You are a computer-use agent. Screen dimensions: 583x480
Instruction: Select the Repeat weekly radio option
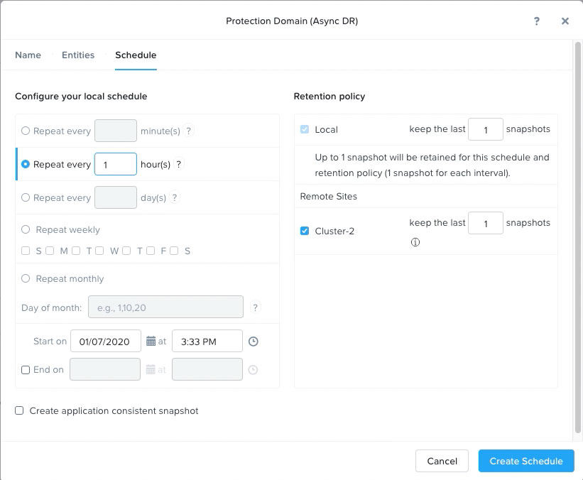(x=26, y=229)
